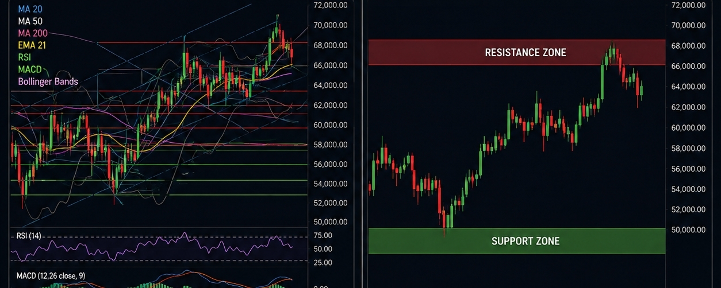Click 54,000.00 on the right chart axis

click(x=688, y=189)
